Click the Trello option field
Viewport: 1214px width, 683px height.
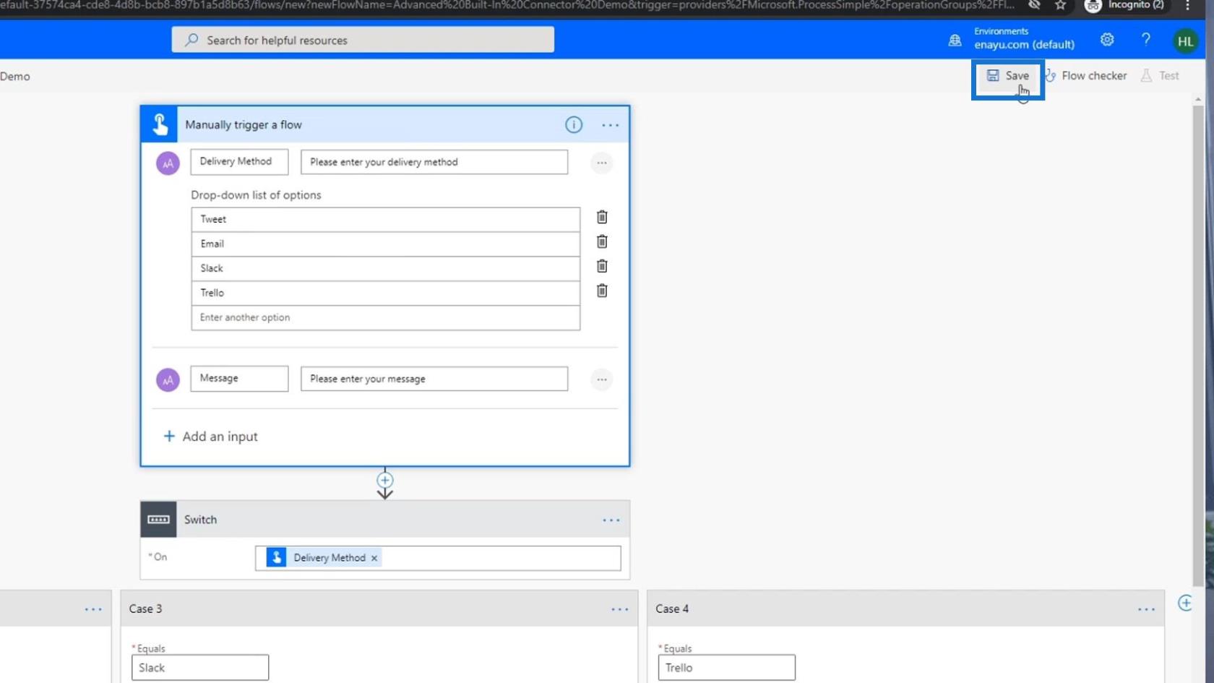point(385,293)
